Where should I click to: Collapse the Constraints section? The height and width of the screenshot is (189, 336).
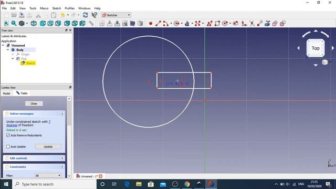pos(62,167)
